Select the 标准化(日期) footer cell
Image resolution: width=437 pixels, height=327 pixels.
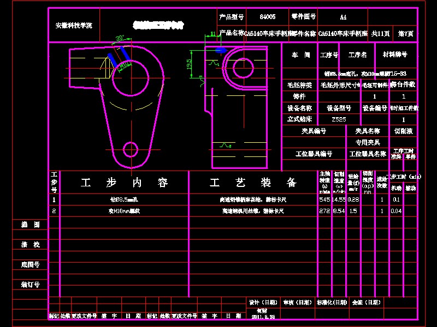pyautogui.click(x=332, y=302)
